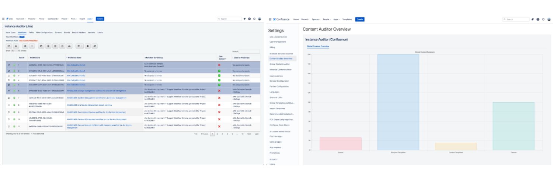Open the Jira user avatar menu
This screenshot has width=553, height=184.
[x=260, y=19]
